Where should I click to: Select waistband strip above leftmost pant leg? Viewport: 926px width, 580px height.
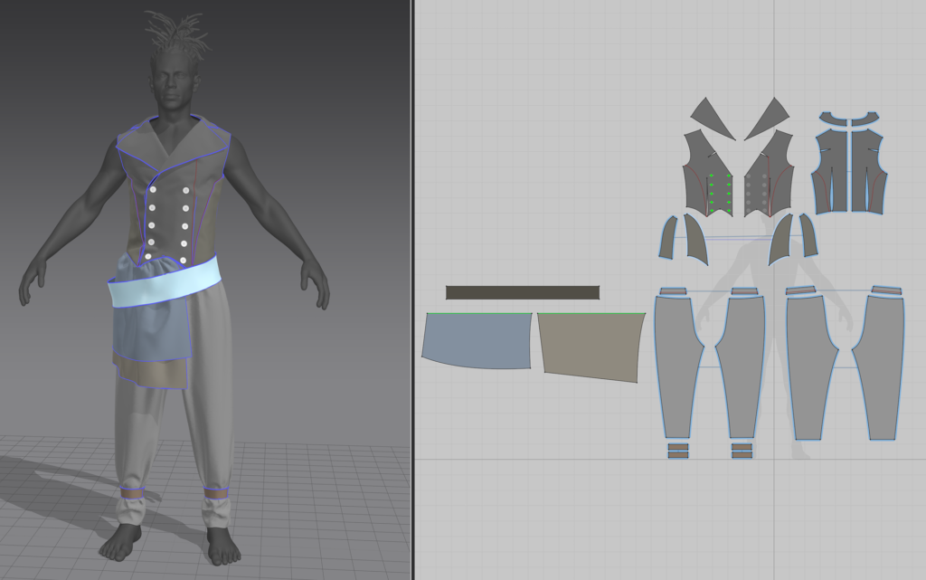pos(673,291)
